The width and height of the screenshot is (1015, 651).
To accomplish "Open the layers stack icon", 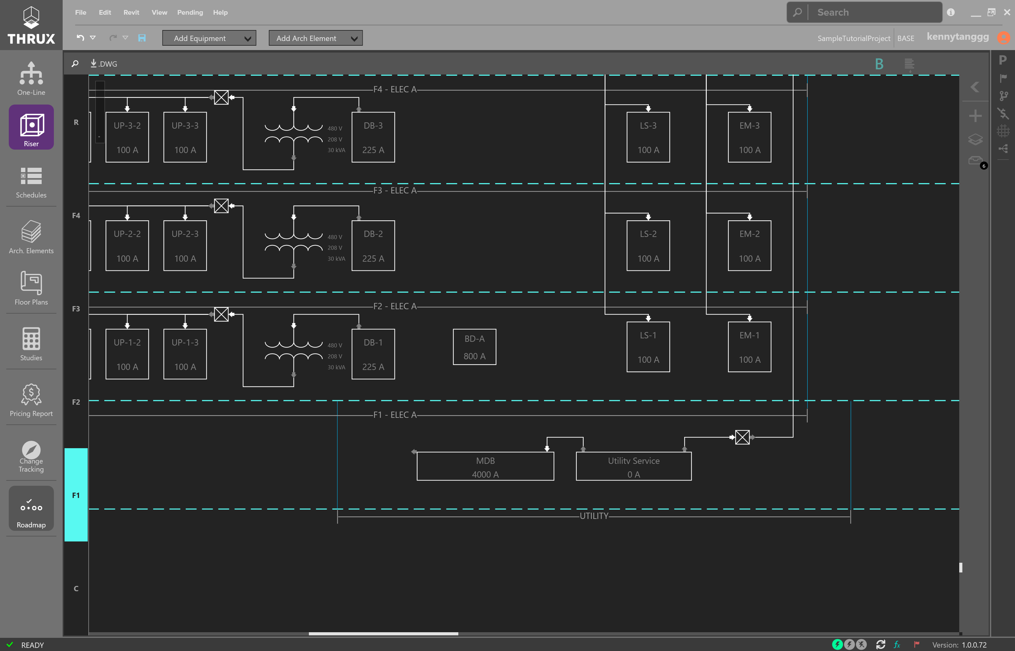I will click(x=975, y=139).
